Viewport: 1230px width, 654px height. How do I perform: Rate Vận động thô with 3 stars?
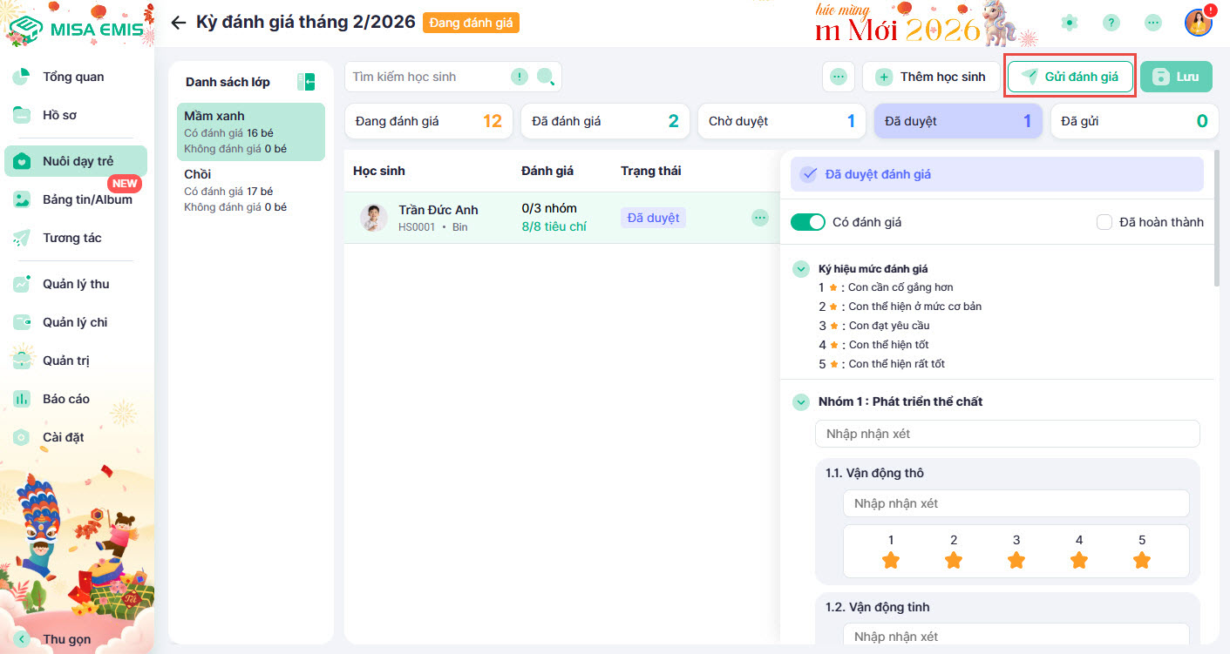1016,560
